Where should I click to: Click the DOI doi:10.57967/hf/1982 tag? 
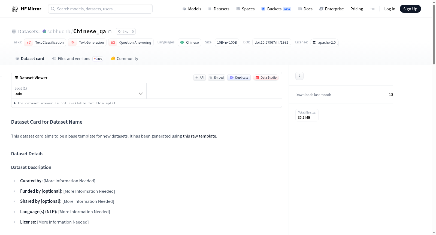pos(272,42)
